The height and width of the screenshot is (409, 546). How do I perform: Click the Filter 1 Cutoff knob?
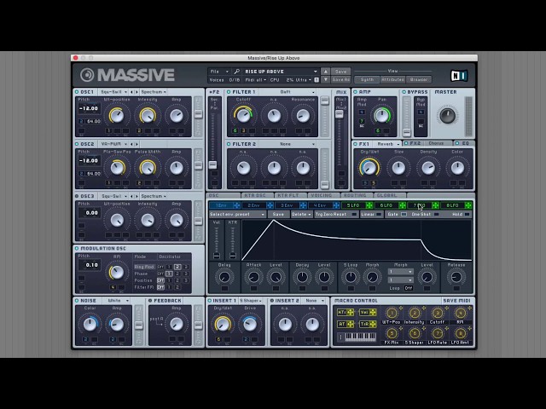point(243,116)
